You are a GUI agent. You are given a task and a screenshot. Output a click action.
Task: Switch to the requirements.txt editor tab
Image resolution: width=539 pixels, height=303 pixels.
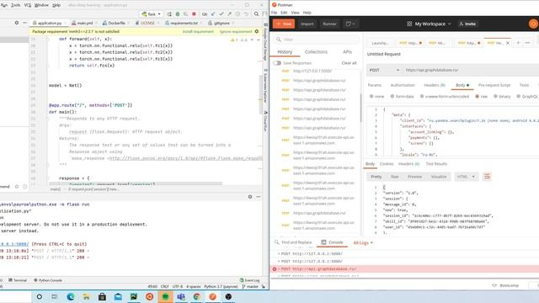click(183, 23)
